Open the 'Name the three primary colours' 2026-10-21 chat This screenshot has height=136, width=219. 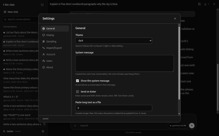20,89
